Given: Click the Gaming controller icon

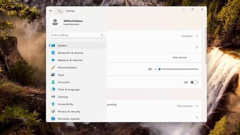Looking at the screenshot, I should pyautogui.click(x=53, y=97).
